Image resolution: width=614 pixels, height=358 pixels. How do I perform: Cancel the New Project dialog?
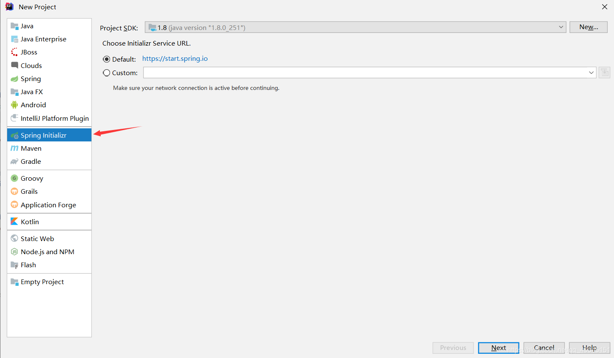click(x=544, y=348)
